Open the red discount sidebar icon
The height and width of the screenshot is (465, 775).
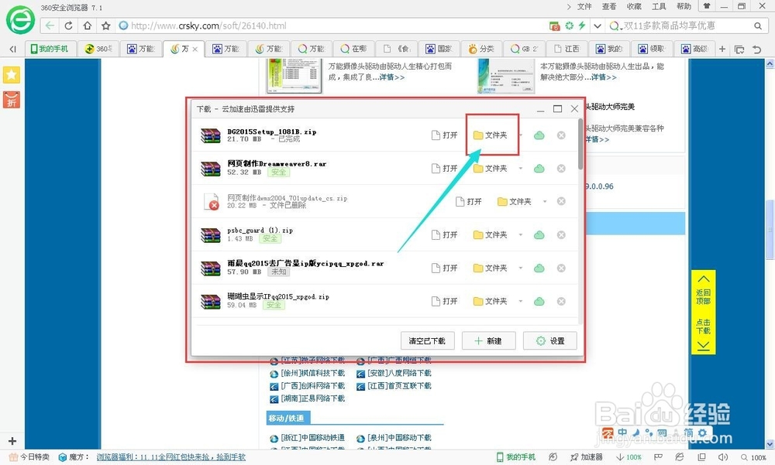coord(12,100)
